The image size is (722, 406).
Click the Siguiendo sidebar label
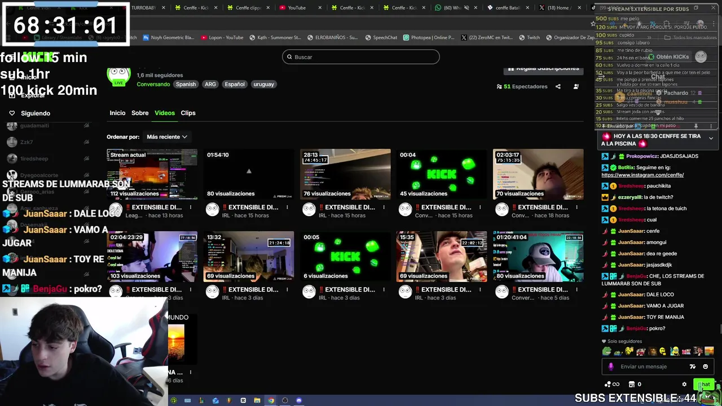tap(36, 113)
